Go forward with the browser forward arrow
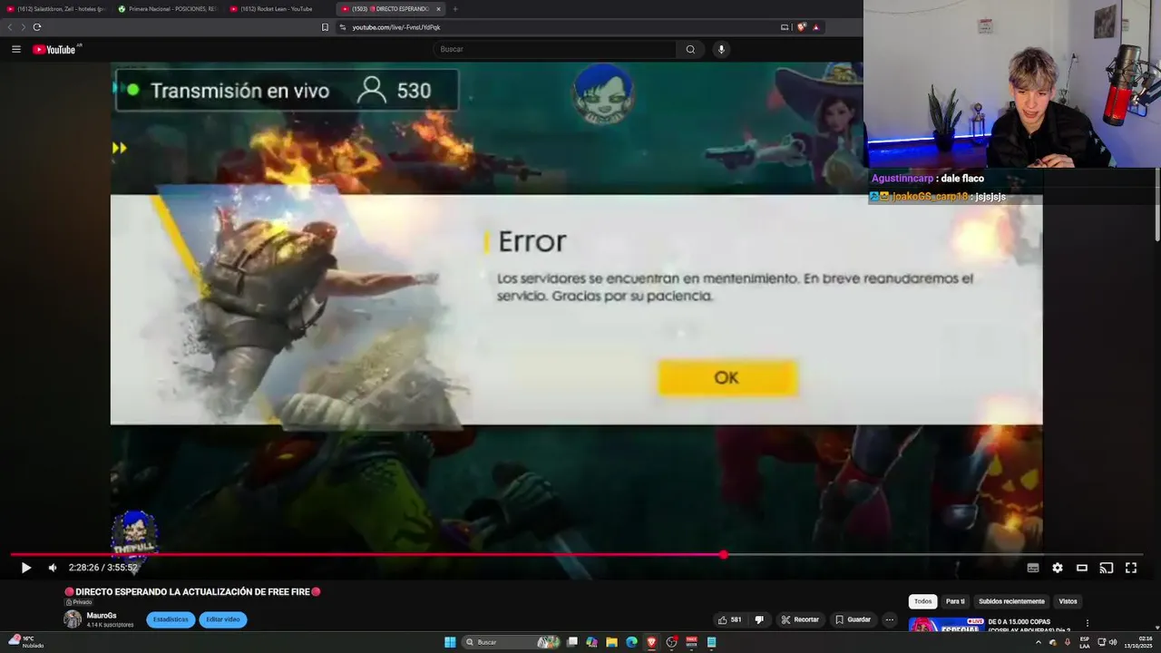 click(23, 27)
